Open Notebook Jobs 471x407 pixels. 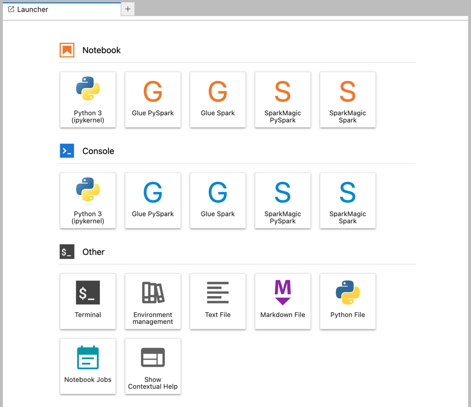click(x=88, y=366)
